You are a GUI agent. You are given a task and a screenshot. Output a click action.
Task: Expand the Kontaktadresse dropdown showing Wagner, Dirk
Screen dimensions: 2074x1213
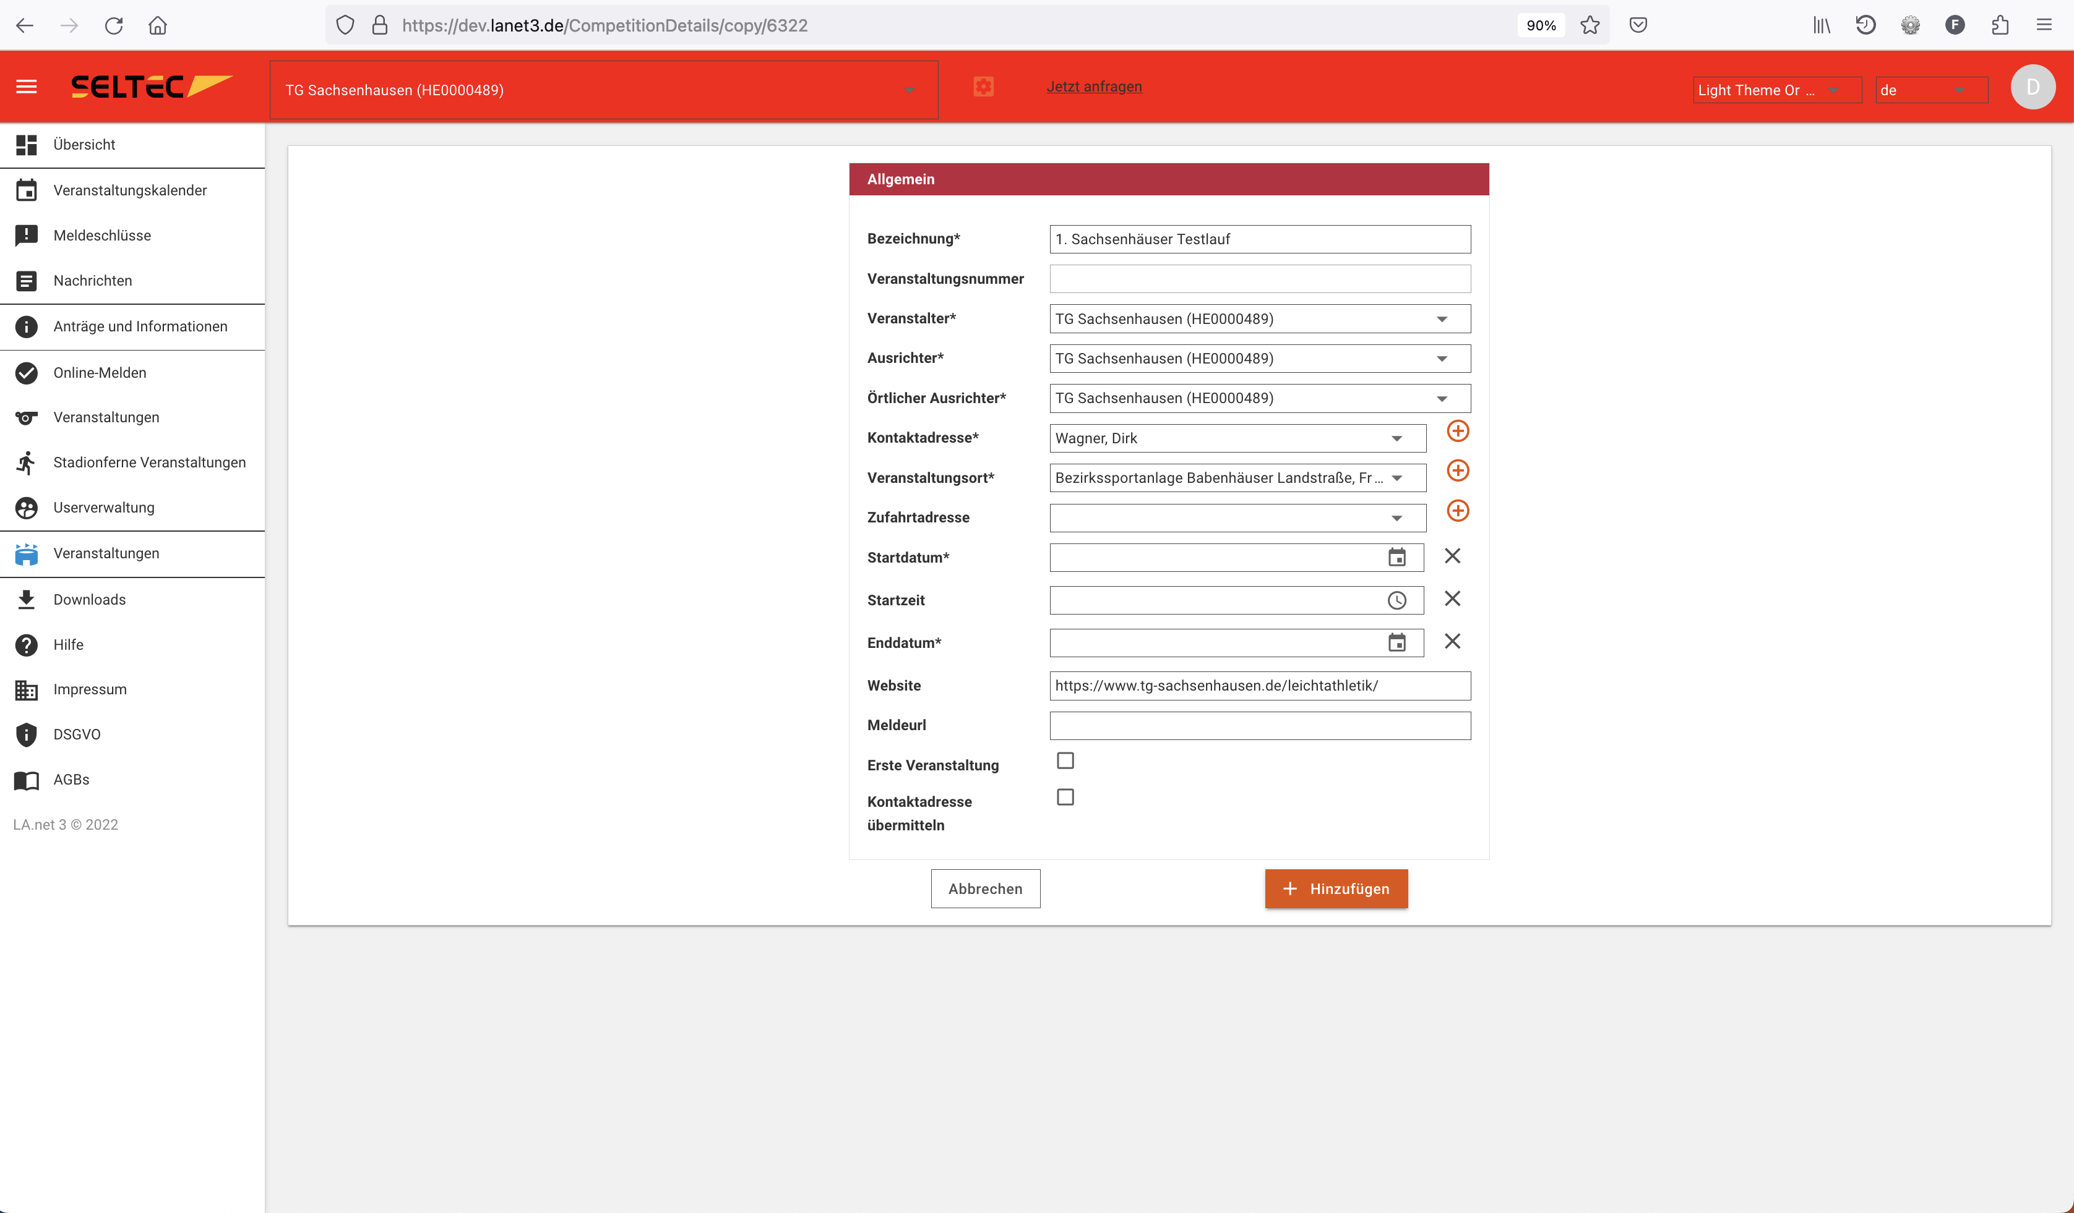[1238, 438]
